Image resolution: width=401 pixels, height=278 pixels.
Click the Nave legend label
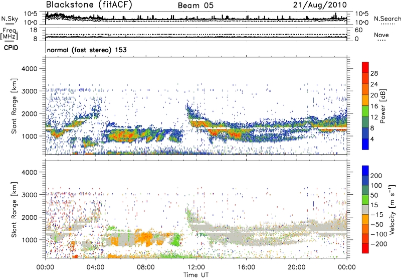click(381, 35)
